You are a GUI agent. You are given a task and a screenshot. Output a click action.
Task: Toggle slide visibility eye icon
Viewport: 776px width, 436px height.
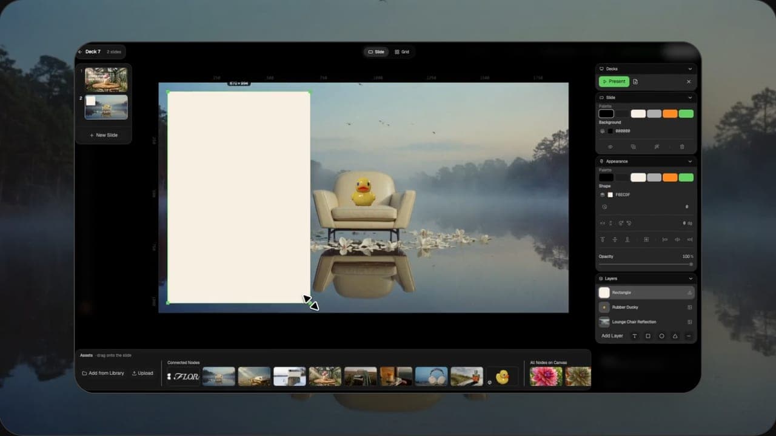click(610, 147)
